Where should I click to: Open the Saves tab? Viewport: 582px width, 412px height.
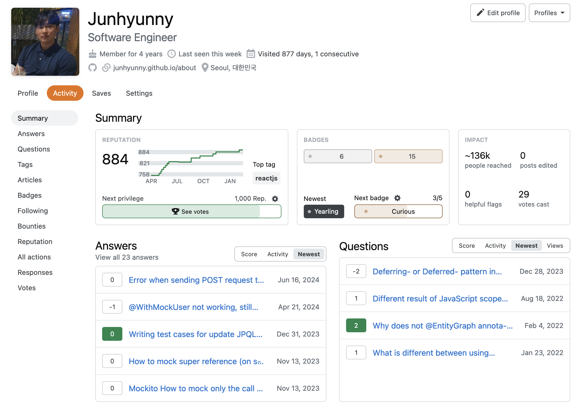pos(101,93)
